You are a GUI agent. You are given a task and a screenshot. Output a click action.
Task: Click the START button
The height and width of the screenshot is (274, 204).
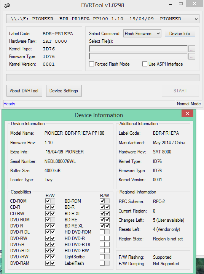[180, 91]
